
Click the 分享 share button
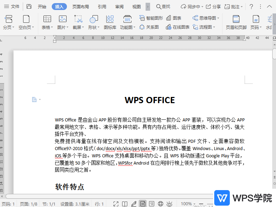[x=213, y=7]
